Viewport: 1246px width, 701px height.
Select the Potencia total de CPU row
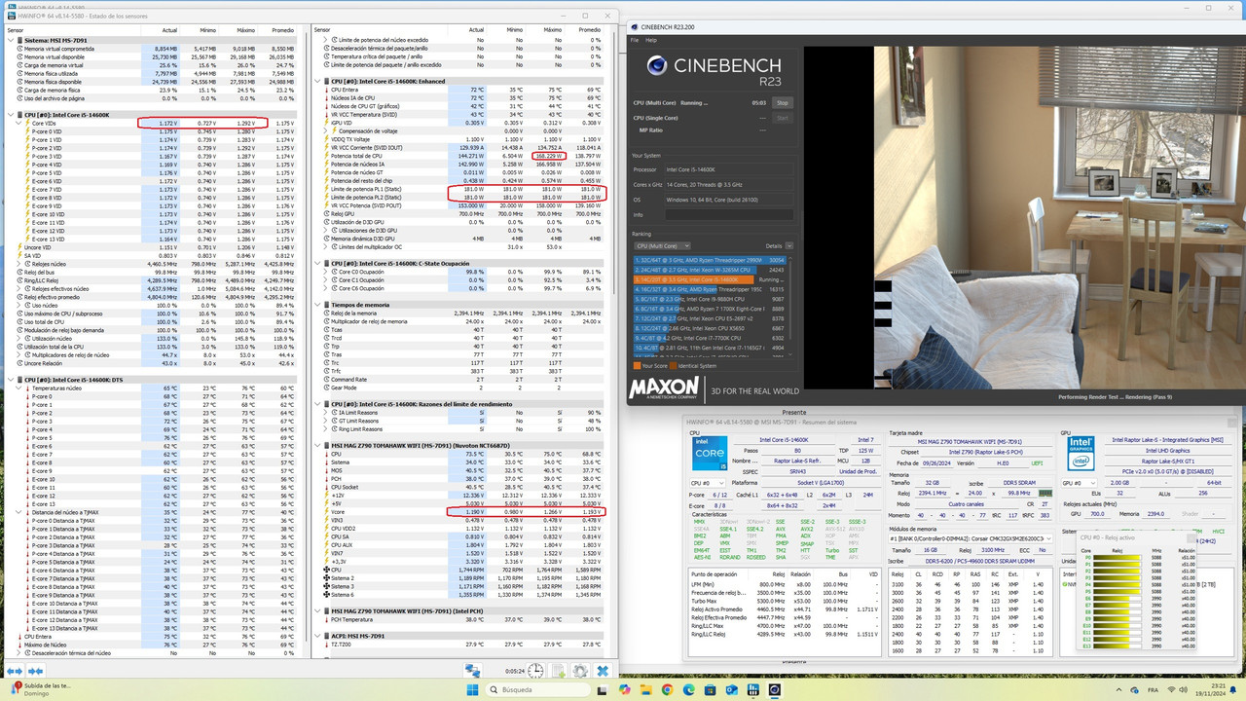(x=461, y=156)
